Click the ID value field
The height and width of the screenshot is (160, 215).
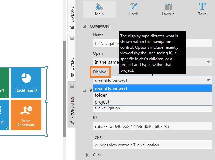point(153,126)
